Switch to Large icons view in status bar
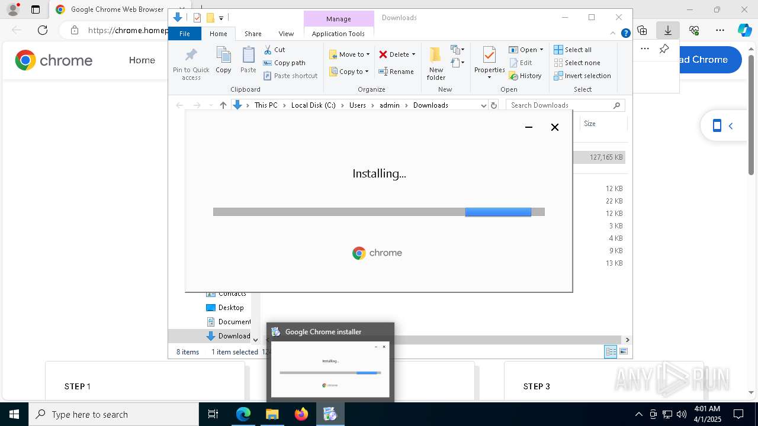The width and height of the screenshot is (758, 426). point(623,352)
